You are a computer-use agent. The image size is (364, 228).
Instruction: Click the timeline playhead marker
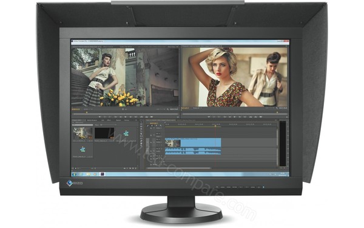[215, 126]
